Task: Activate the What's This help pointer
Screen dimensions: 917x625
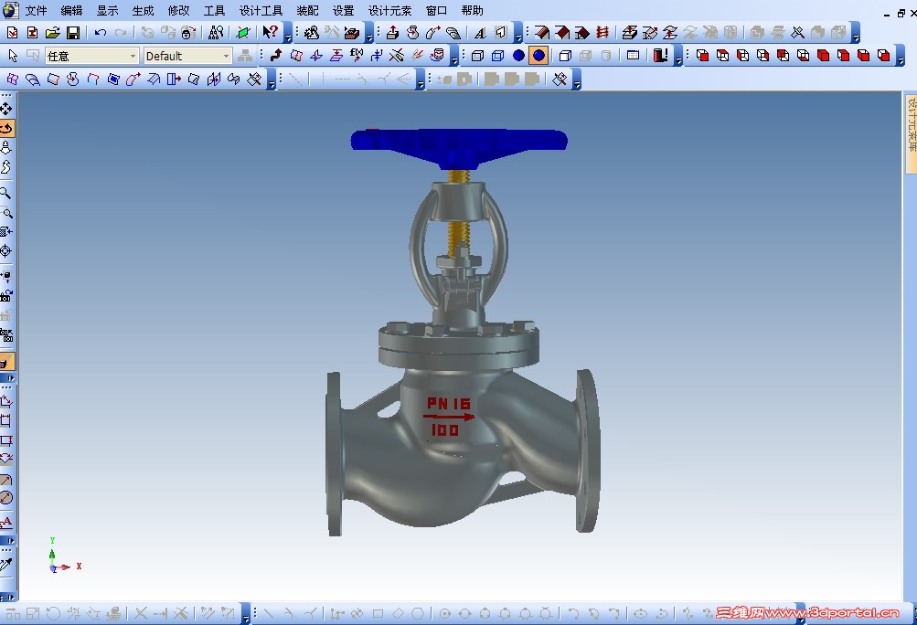Action: coord(271,32)
